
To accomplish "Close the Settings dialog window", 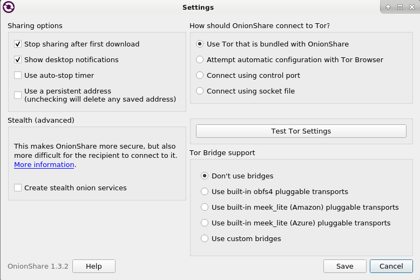I will pos(412,8).
